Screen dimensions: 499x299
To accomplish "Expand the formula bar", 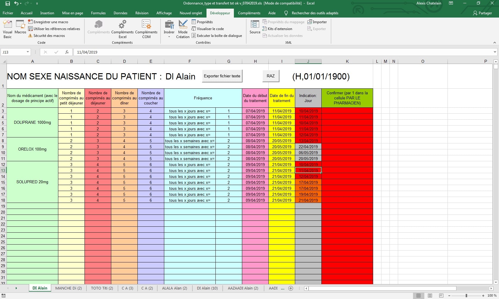I will click(495, 52).
